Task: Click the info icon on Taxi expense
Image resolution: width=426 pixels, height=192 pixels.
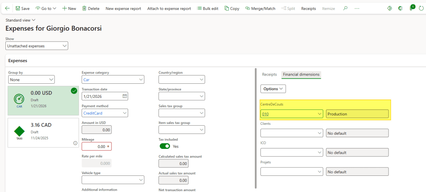Action: point(75,143)
